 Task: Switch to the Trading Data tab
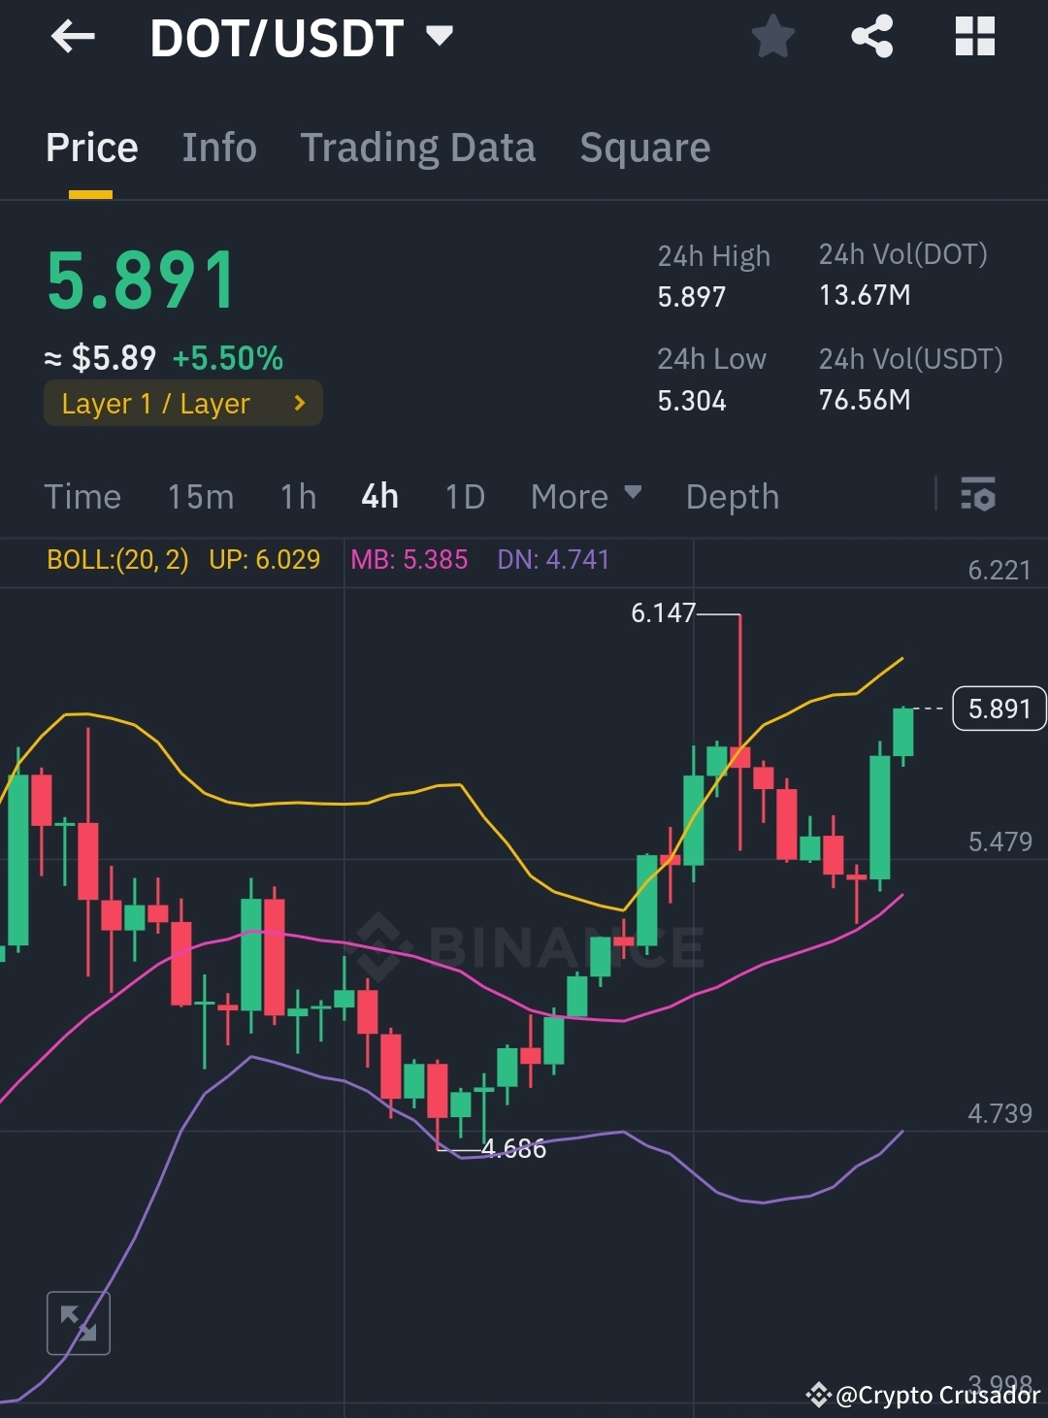point(418,148)
